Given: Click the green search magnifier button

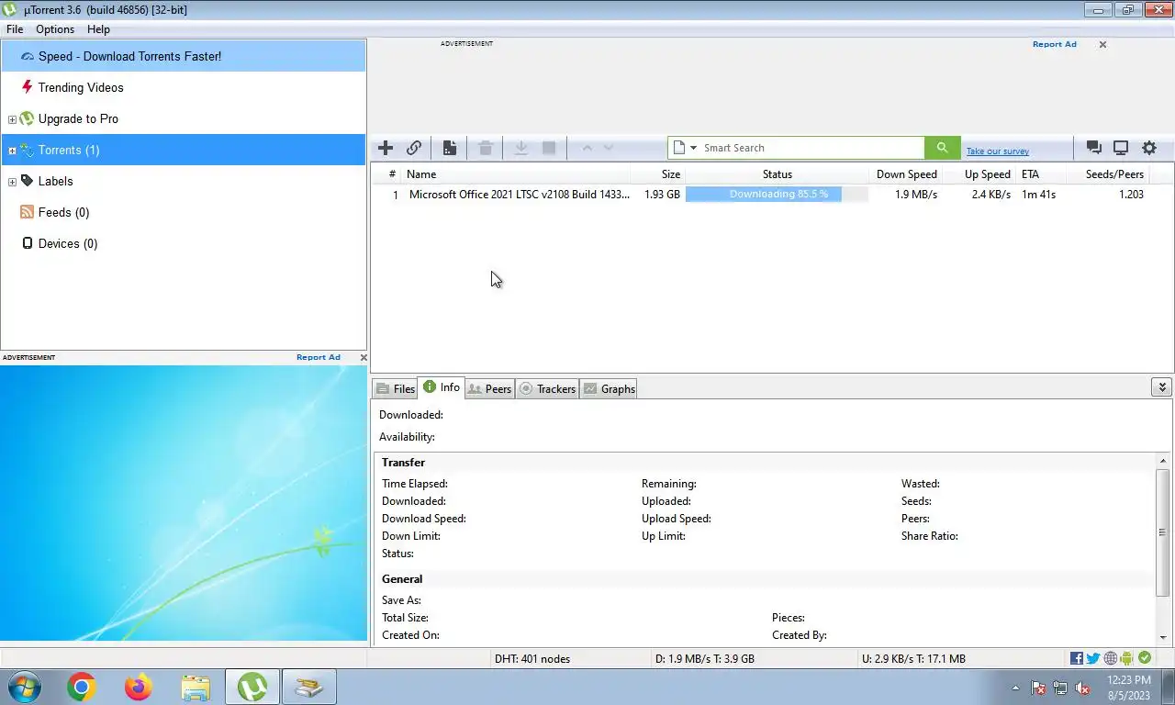Looking at the screenshot, I should pos(942,148).
